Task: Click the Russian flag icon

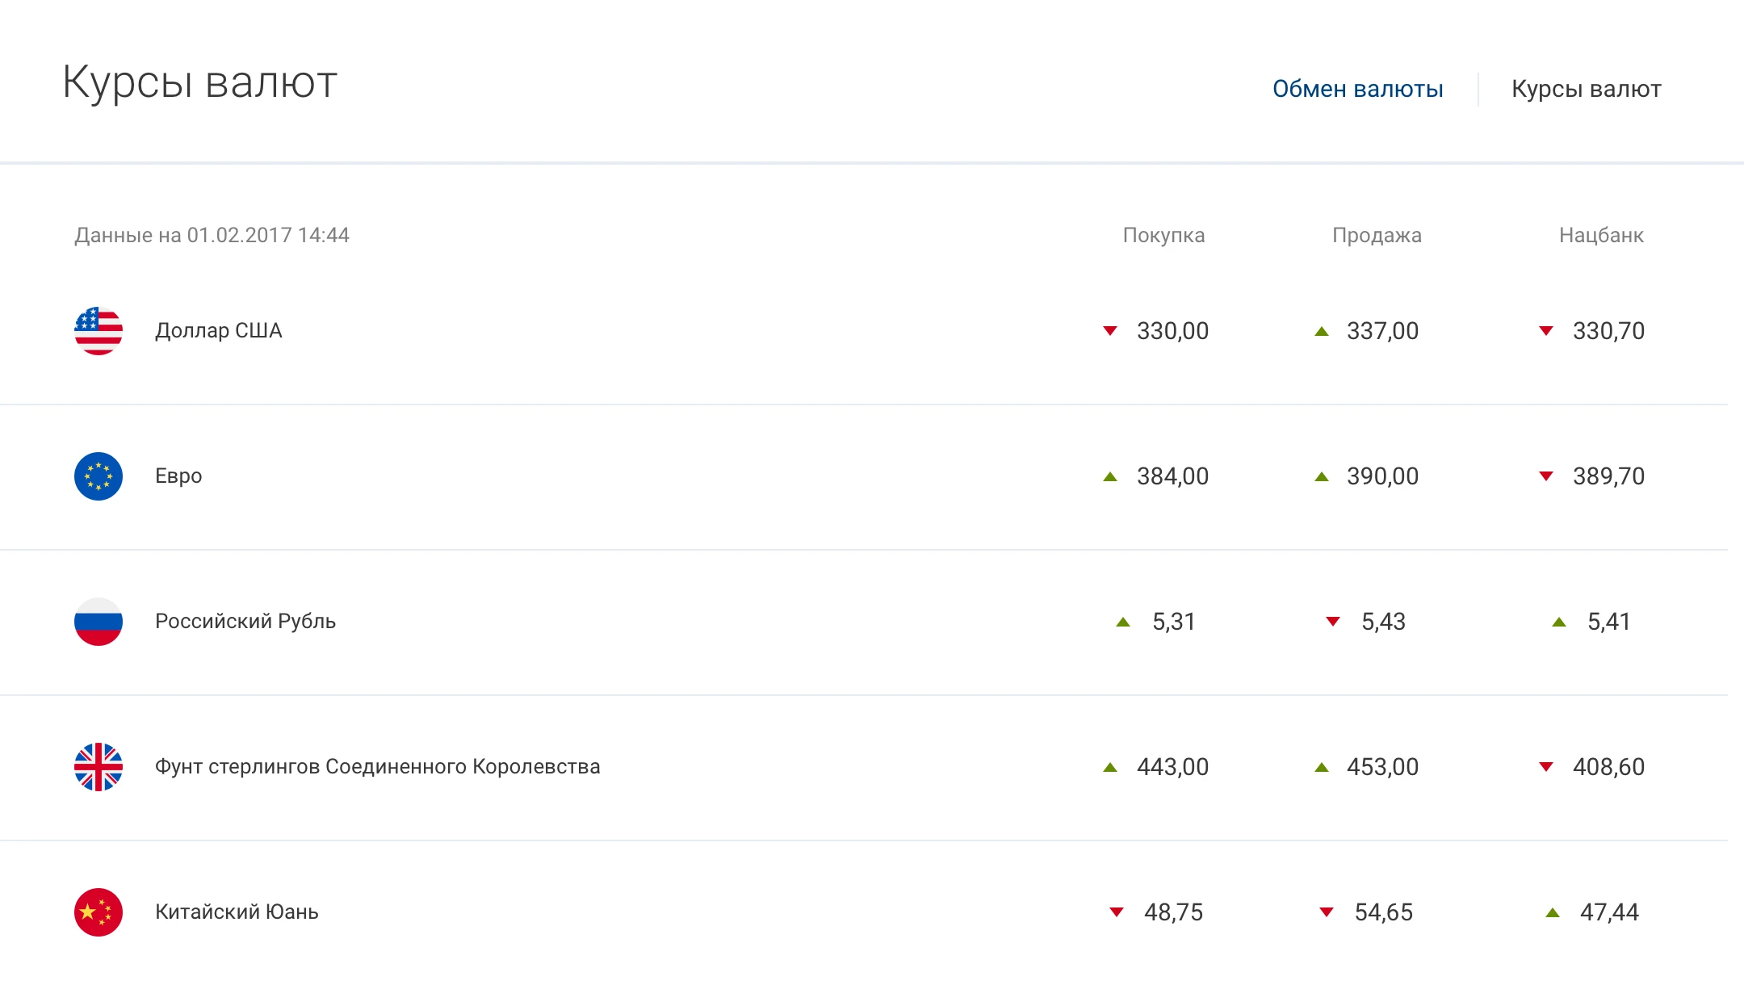Action: pyautogui.click(x=99, y=622)
